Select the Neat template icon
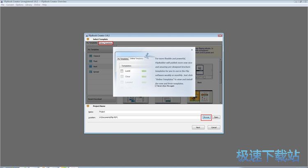Image resolution: width=308 pixels, height=168 pixels. (x=91, y=67)
